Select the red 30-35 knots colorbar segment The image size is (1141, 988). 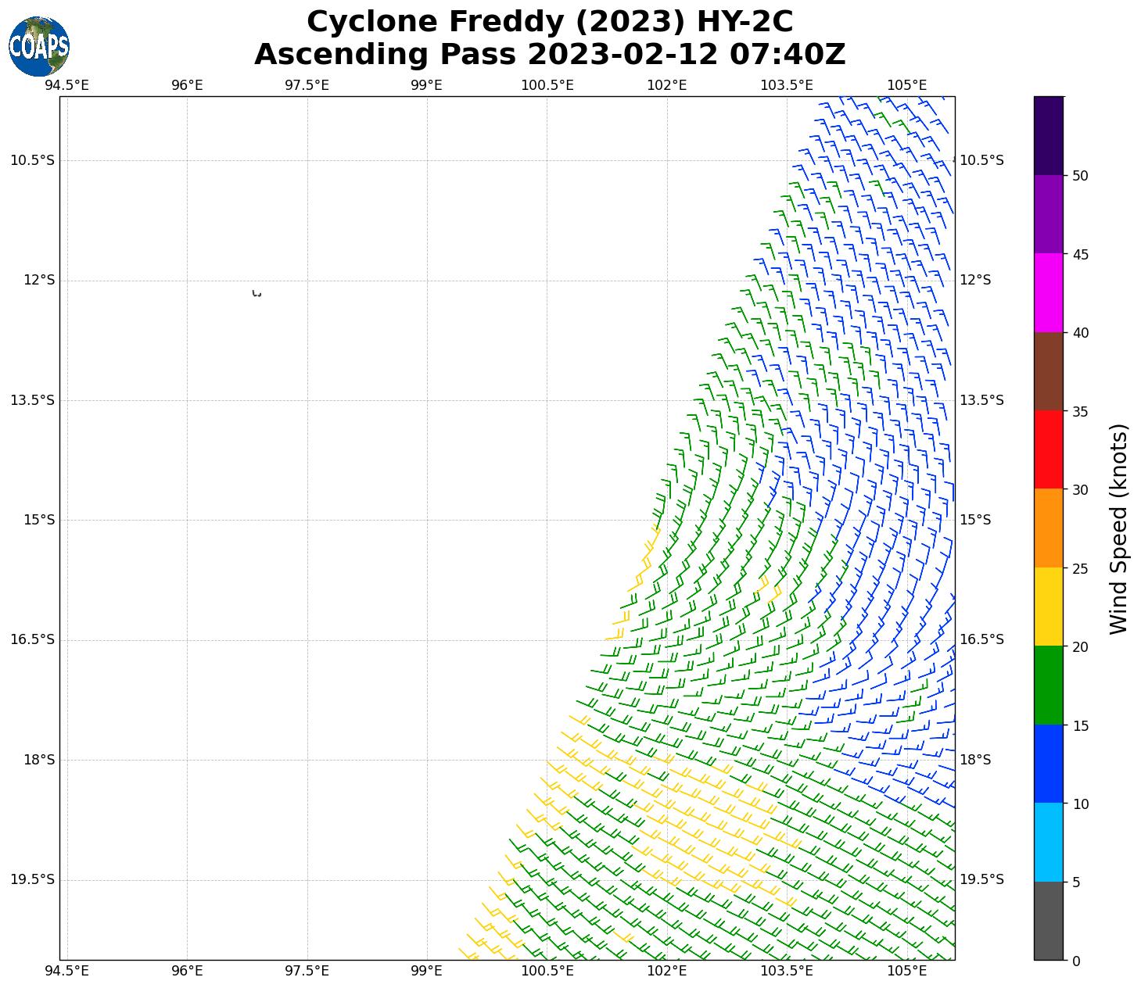pos(1048,449)
